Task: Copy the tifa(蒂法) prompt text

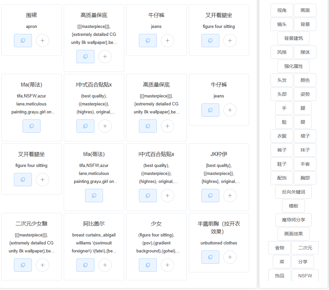Action: [x=32, y=126]
